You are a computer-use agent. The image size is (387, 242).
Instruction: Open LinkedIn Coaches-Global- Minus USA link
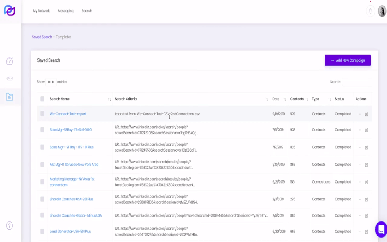pyautogui.click(x=76, y=215)
